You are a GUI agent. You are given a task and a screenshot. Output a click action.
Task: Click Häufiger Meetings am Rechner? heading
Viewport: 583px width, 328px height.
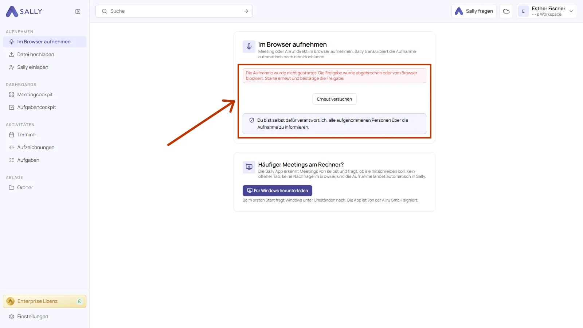click(x=301, y=164)
